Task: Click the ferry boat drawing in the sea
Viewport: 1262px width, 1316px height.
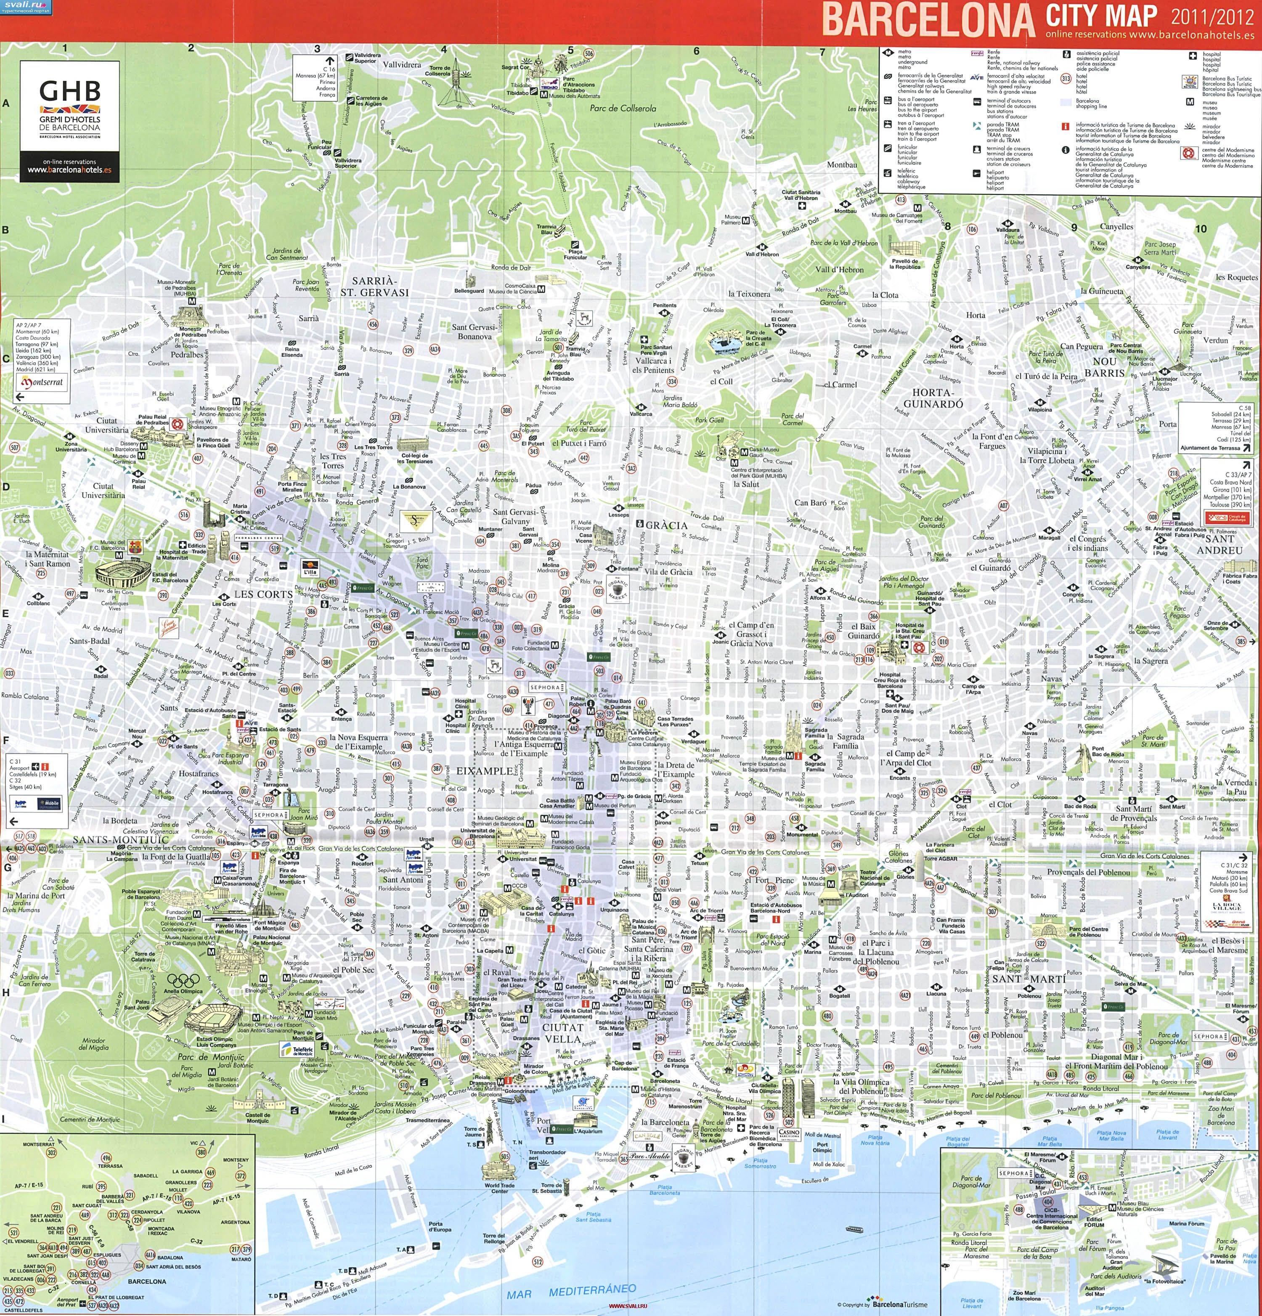Action: pos(854,1230)
